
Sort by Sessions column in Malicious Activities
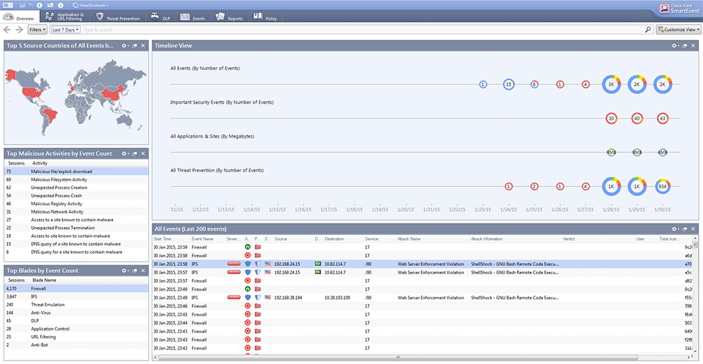click(17, 163)
